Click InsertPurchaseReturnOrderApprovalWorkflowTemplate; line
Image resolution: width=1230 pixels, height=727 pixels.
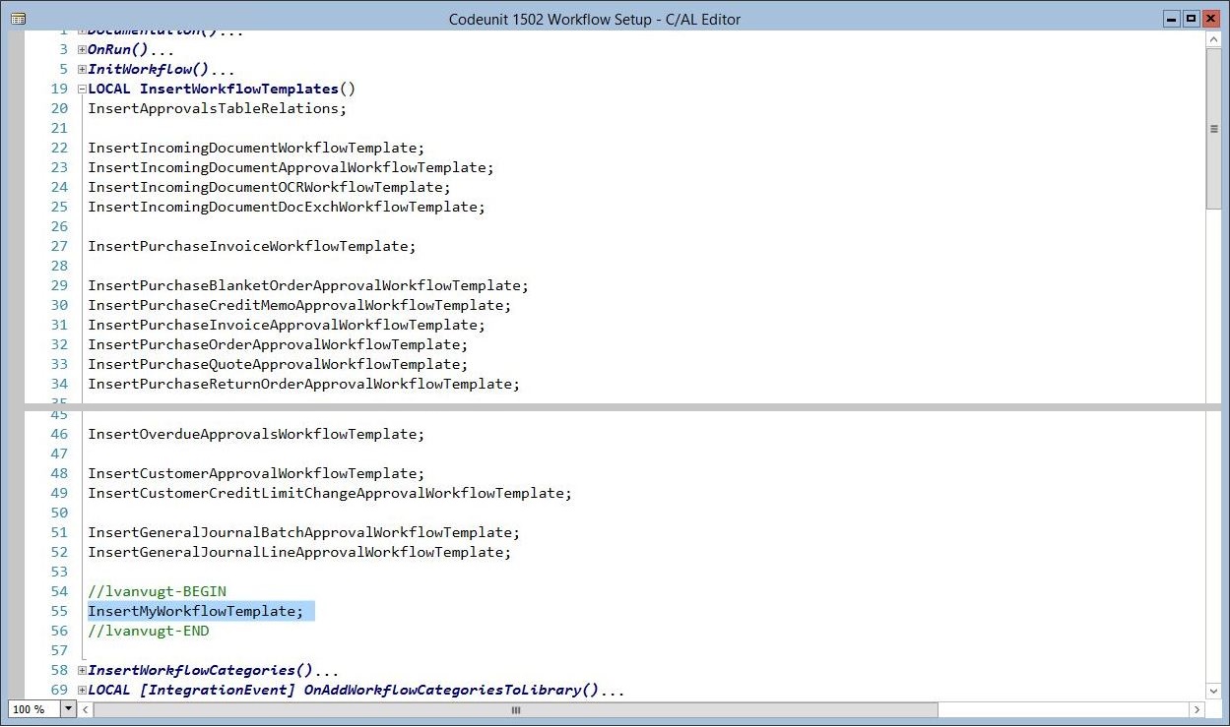tap(303, 384)
